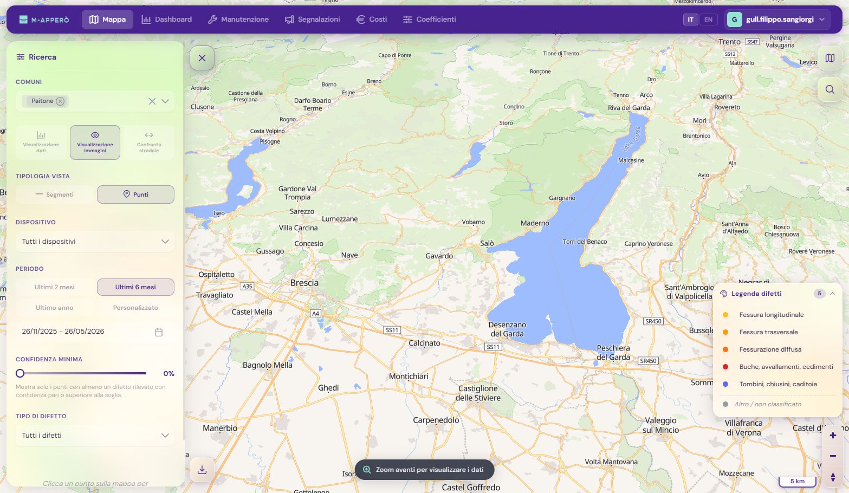Click the Fessura trasversale legend entry
This screenshot has width=849, height=493.
point(777,332)
